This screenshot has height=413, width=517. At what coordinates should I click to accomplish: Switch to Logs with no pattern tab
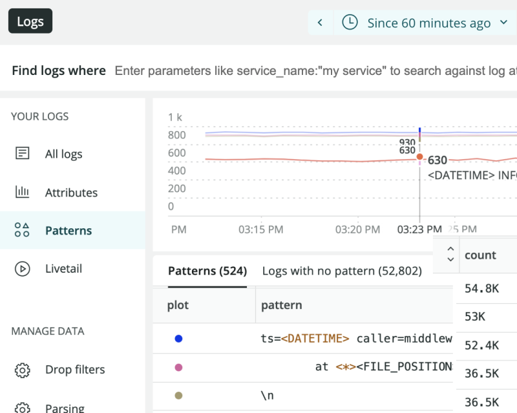tap(341, 271)
